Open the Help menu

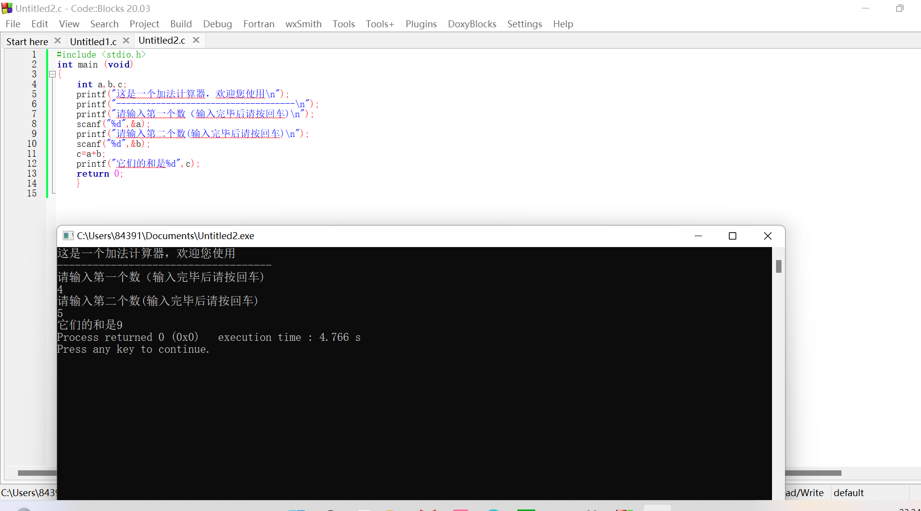(x=563, y=24)
